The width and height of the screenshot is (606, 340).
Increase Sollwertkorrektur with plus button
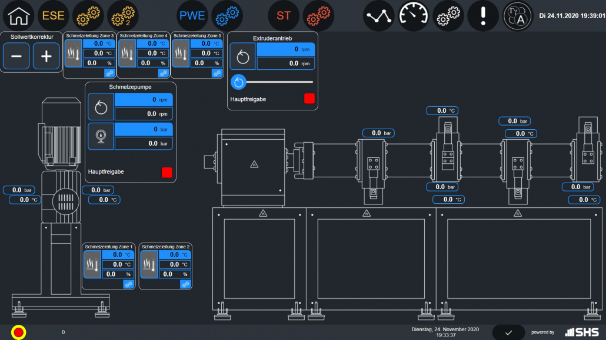tap(46, 57)
